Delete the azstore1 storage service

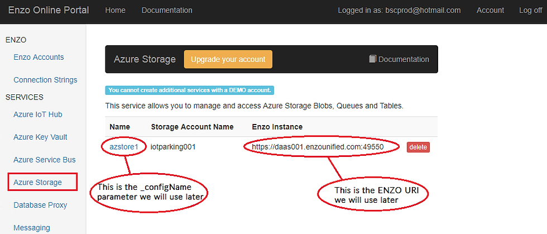coord(418,147)
